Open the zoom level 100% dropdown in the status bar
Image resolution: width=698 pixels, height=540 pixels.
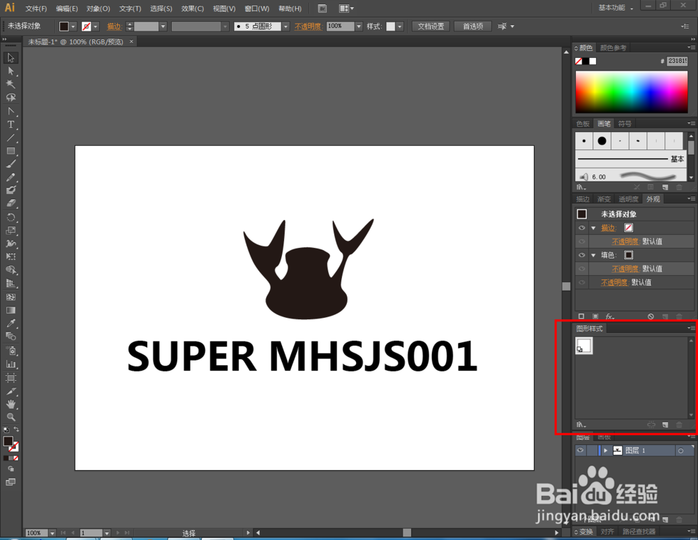tap(52, 533)
